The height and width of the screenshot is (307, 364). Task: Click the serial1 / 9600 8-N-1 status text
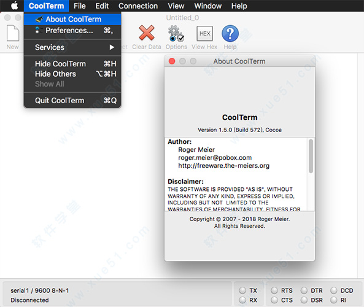coord(40,290)
